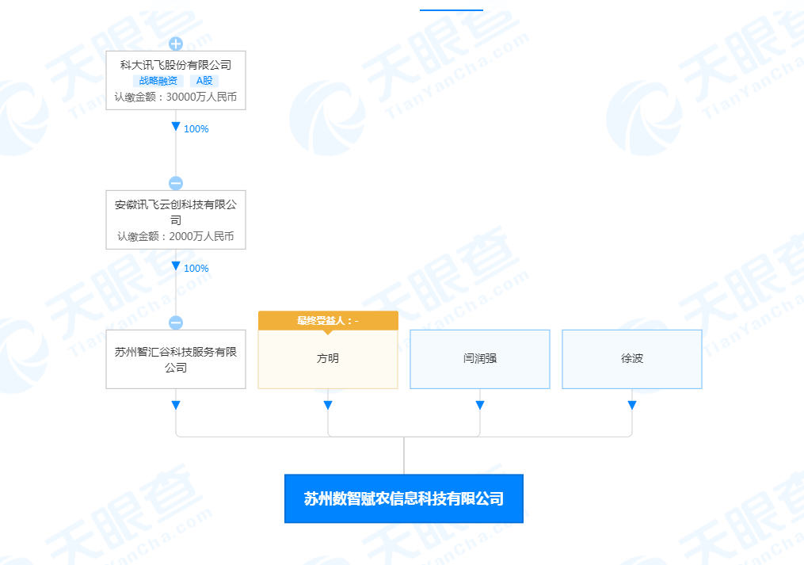Open the root company 苏州数智赋农信息科技有限公司 box
Image resolution: width=804 pixels, height=565 pixels.
(x=404, y=498)
